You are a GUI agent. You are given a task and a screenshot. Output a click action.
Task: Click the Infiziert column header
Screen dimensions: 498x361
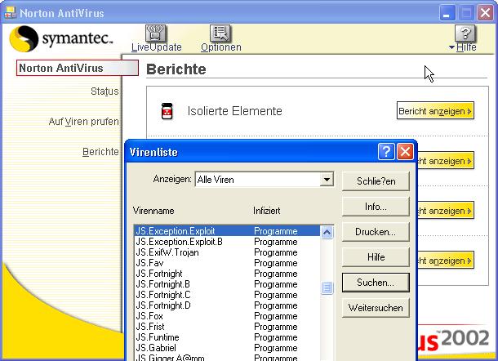coord(266,211)
